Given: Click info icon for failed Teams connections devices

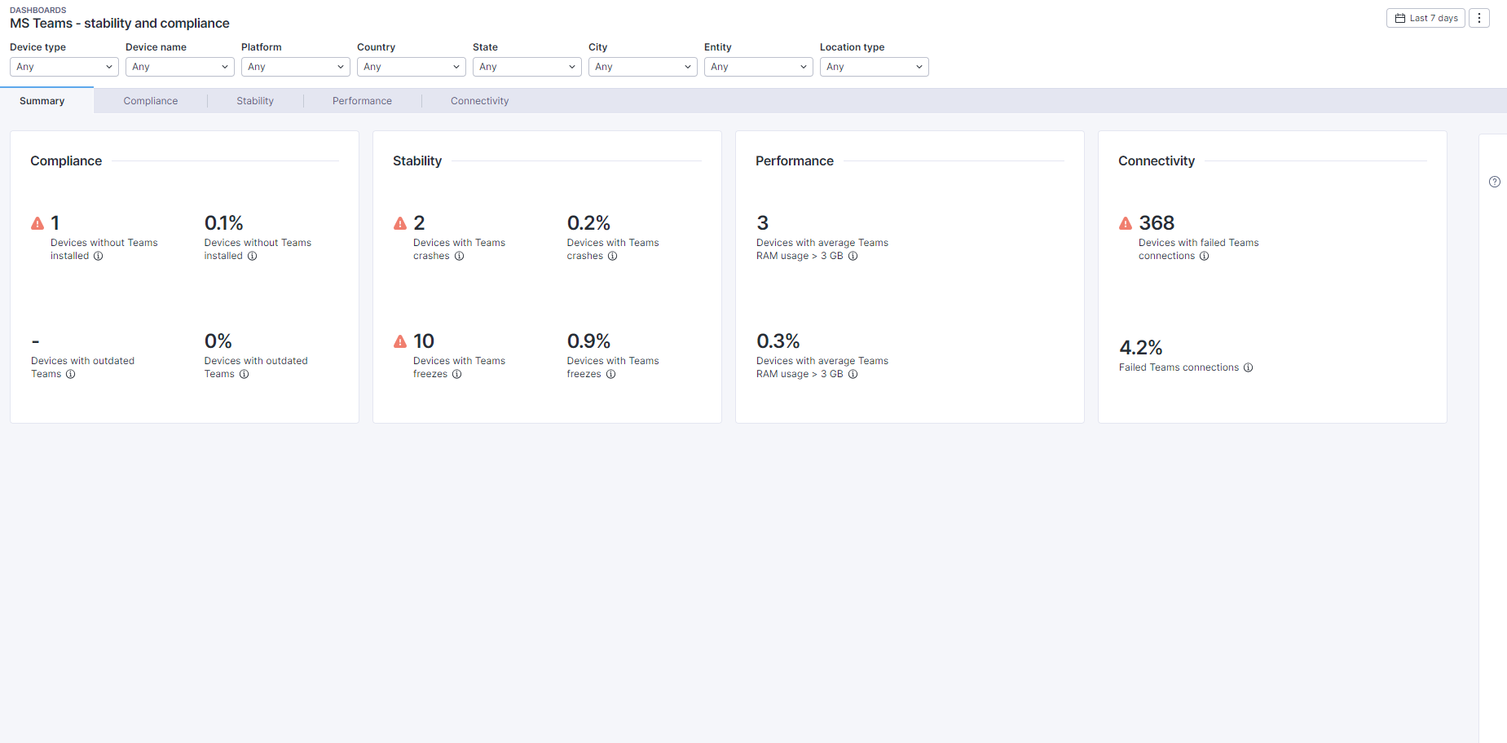Looking at the screenshot, I should (x=1205, y=256).
